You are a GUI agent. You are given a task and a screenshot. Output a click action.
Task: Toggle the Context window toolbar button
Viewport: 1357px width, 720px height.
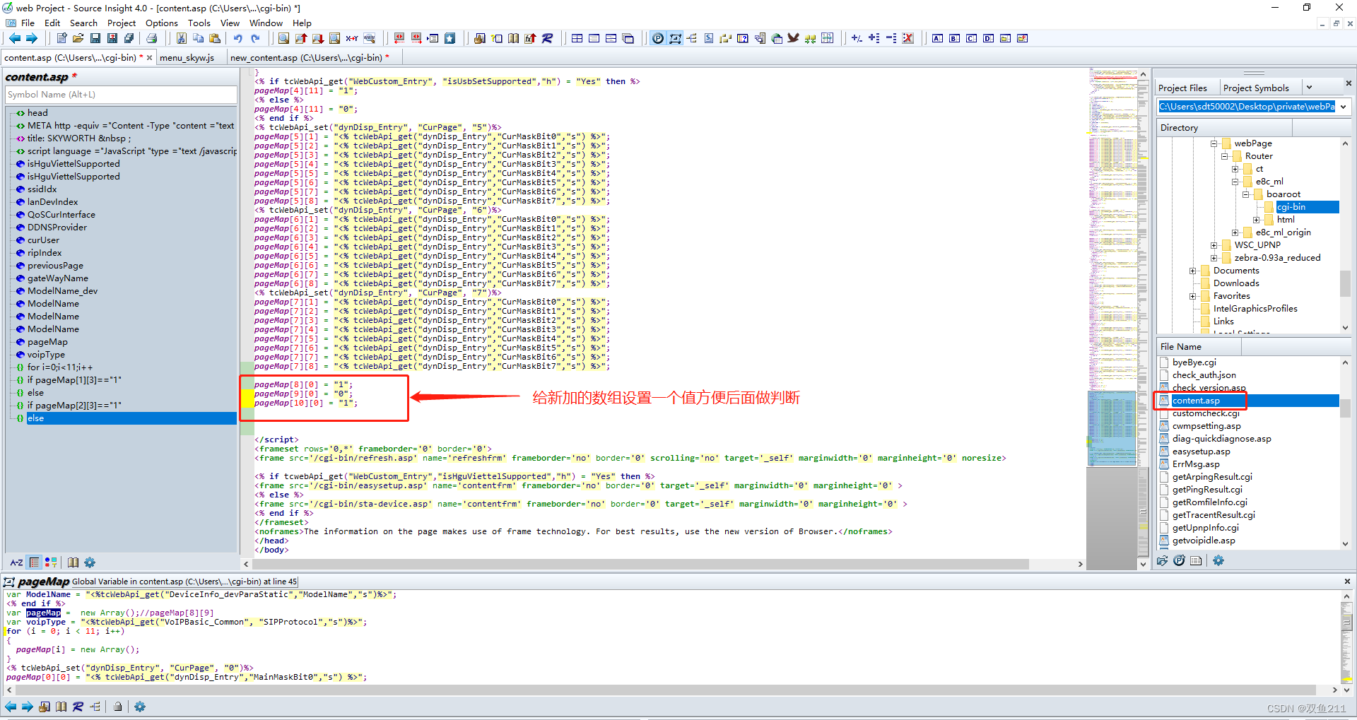(675, 38)
